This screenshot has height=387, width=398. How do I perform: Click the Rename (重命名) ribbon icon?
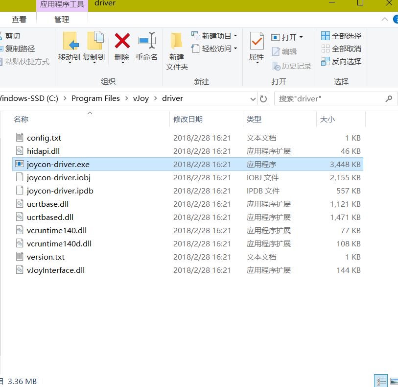click(x=146, y=41)
